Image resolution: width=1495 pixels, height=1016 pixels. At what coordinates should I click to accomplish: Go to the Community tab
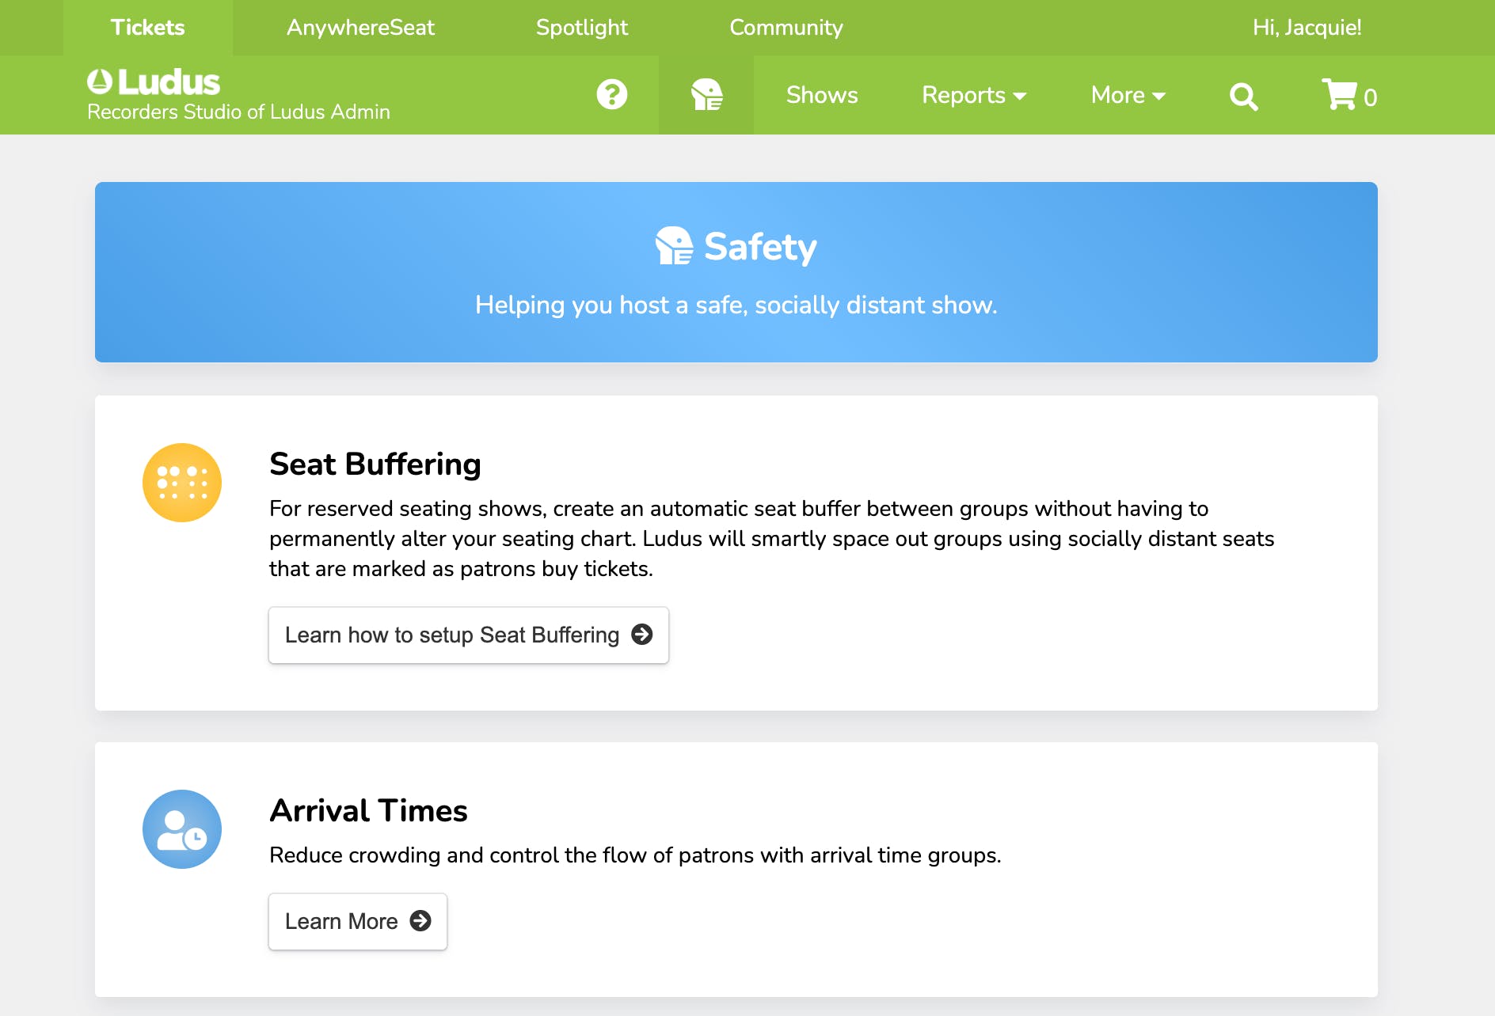[x=786, y=28]
